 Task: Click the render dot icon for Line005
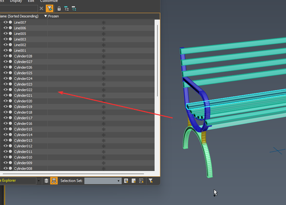[10, 34]
